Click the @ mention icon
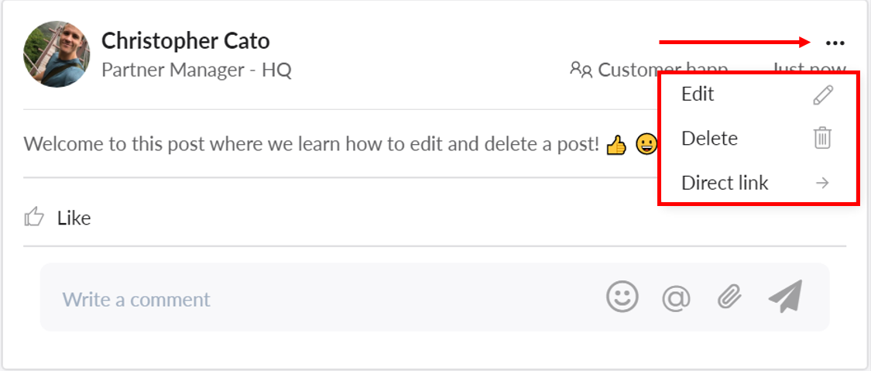This screenshot has height=371, width=871. pos(676,298)
